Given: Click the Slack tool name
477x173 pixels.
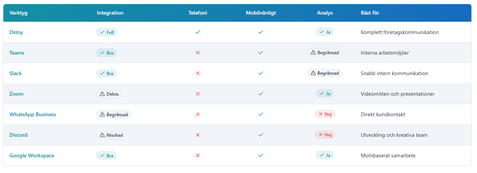Looking at the screenshot, I should (15, 73).
